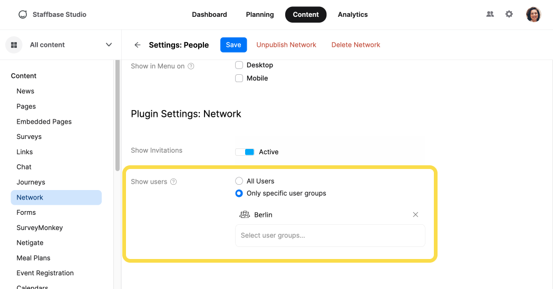
Task: Click Delete Network link
Action: pos(355,45)
